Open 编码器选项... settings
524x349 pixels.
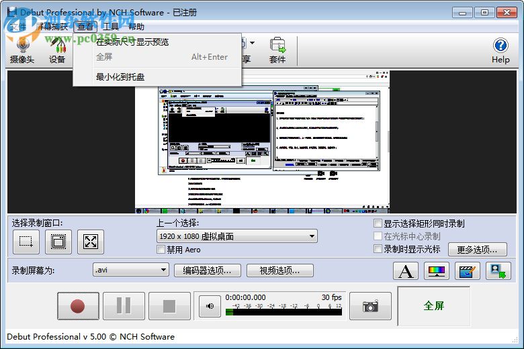[208, 270]
